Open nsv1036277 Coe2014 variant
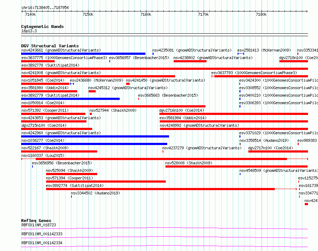Image resolution: width=318 pixels, height=251 pixels. (x=43, y=140)
